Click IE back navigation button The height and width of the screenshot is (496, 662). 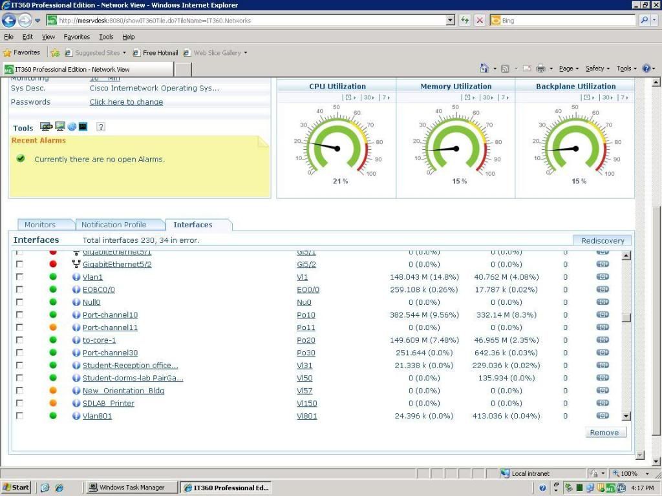click(9, 20)
